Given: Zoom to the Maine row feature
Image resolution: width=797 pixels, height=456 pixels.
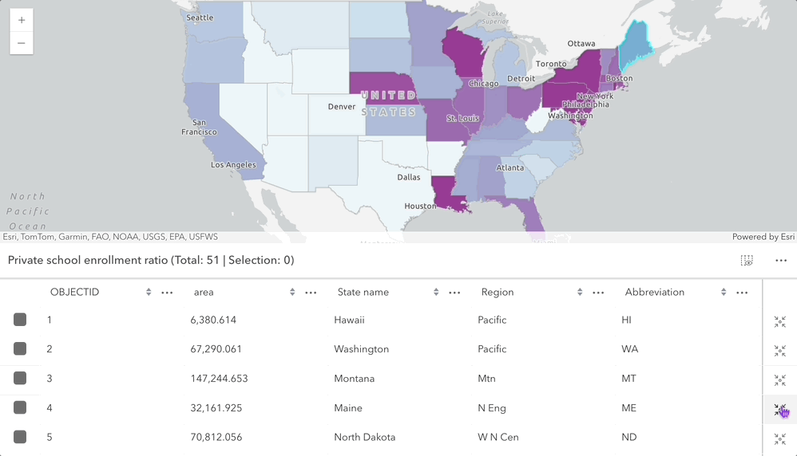Looking at the screenshot, I should coord(780,410).
